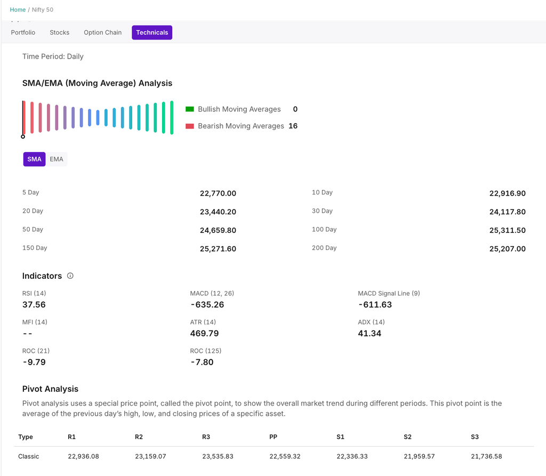Click the red Bearish Moving Averages legend square
Viewport: 546px width, 476px height.
pyautogui.click(x=190, y=126)
